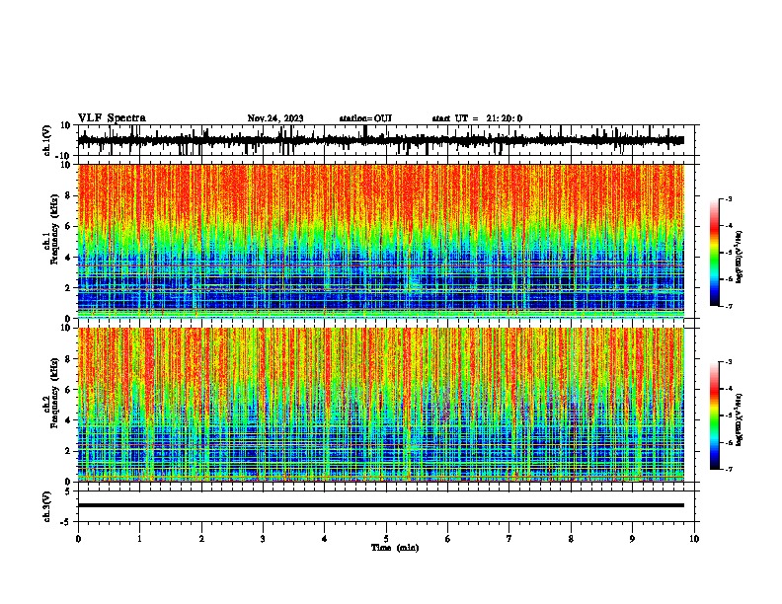Viewport: 782px width, 604px height.
Task: Click the "1" tick on the time axis
Action: pyautogui.click(x=139, y=539)
